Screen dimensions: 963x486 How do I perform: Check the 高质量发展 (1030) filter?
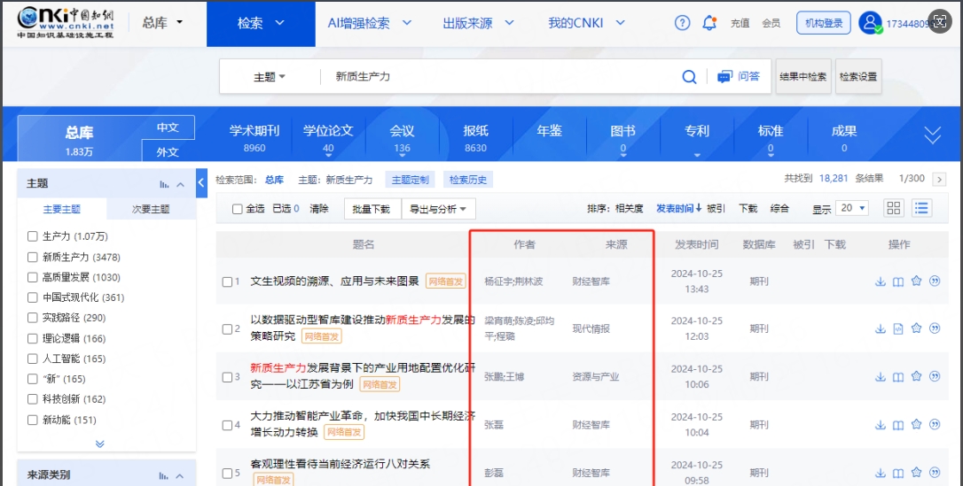(x=33, y=277)
